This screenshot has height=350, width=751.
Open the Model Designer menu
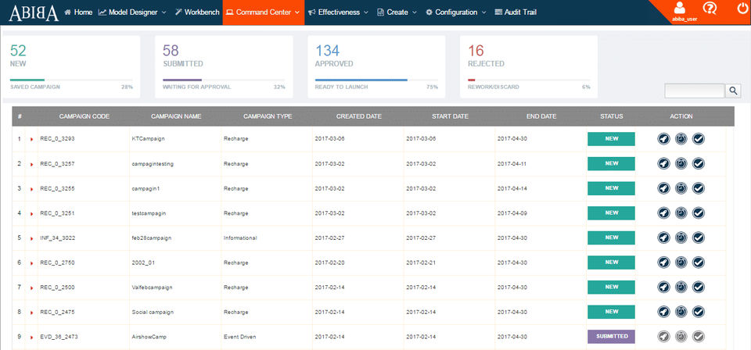132,12
